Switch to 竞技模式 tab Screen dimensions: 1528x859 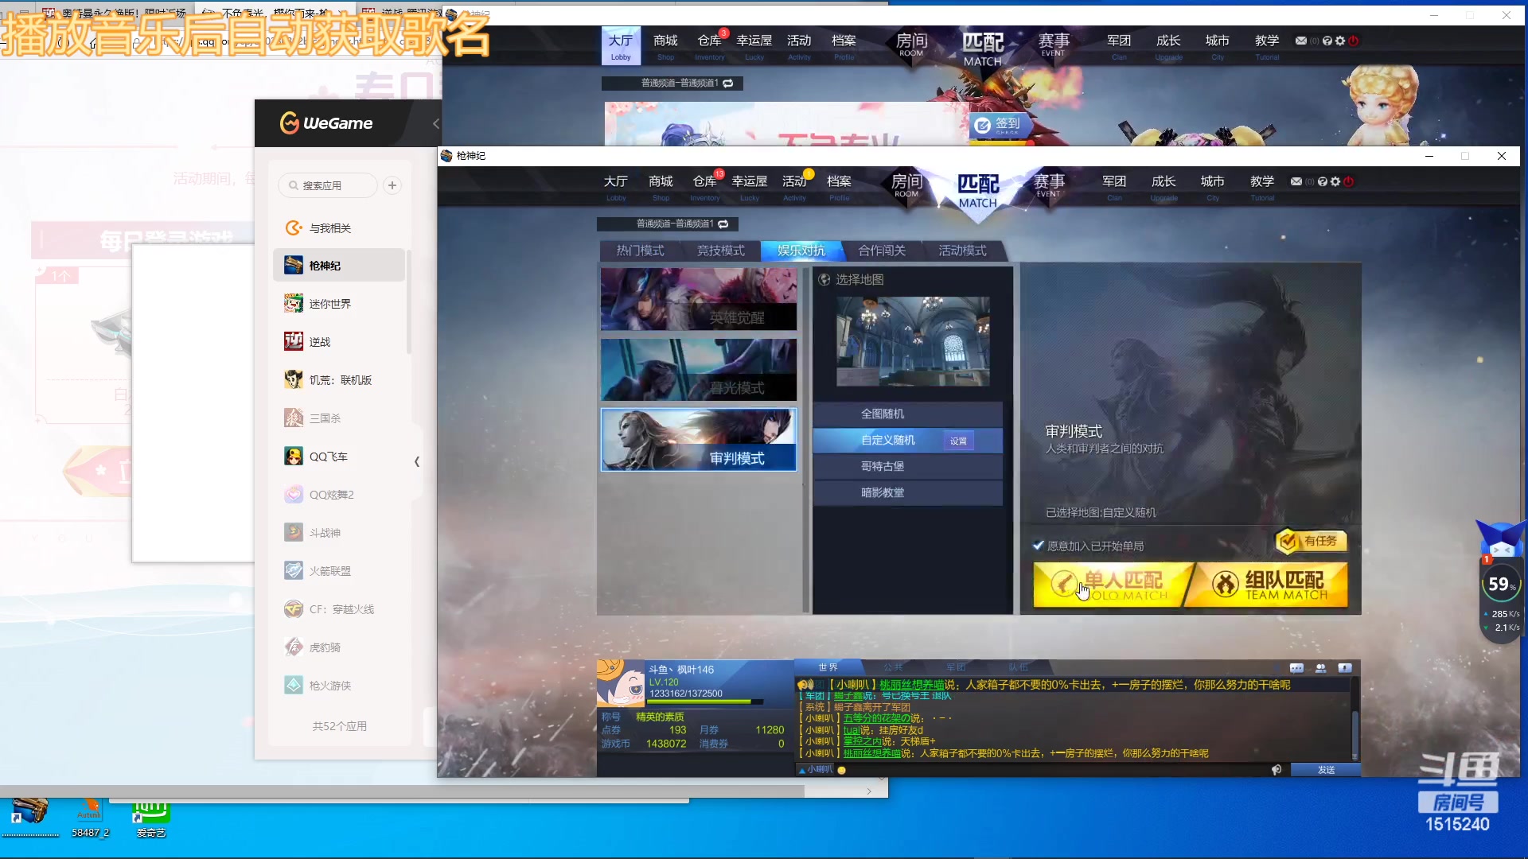[x=720, y=251]
